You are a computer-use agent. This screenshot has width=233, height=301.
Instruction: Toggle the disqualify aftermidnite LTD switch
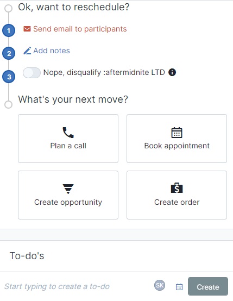[x=32, y=73]
